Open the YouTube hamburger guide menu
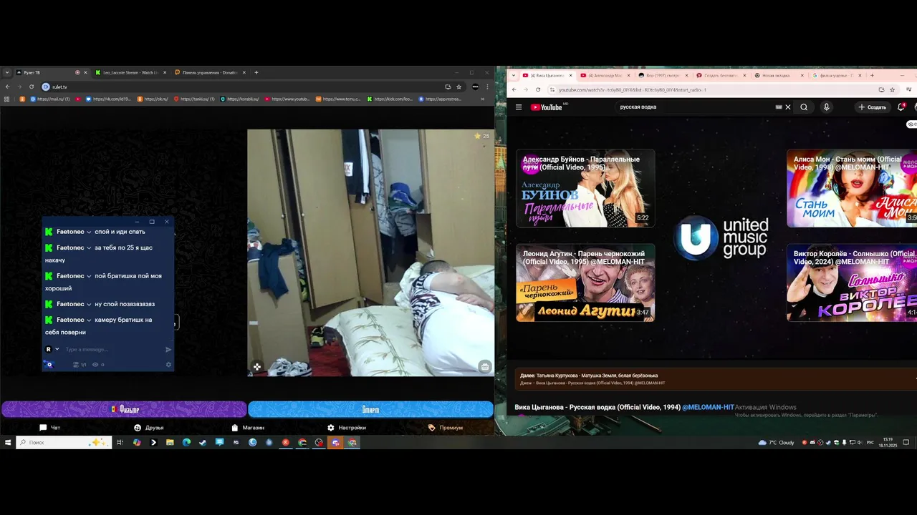 519,107
